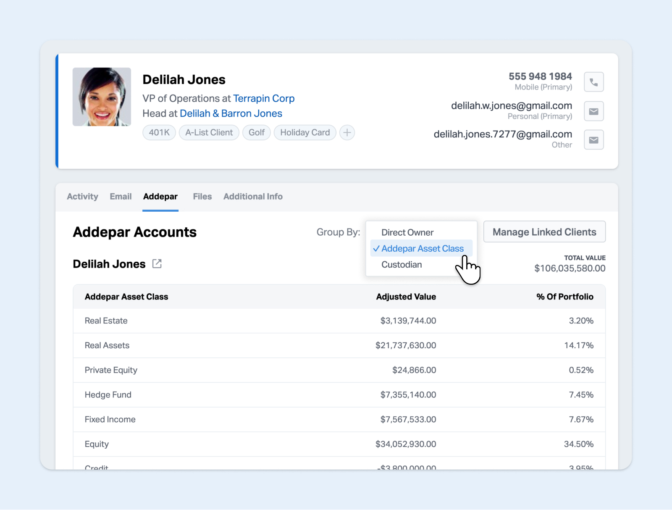Click the email icon for delilah.jones.7277@gmail.com
Viewport: 672px width, 510px height.
[x=593, y=140]
